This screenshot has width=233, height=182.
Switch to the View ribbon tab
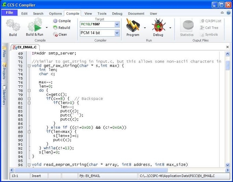88,13
